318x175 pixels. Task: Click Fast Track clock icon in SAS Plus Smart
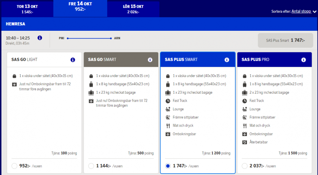click(x=168, y=101)
